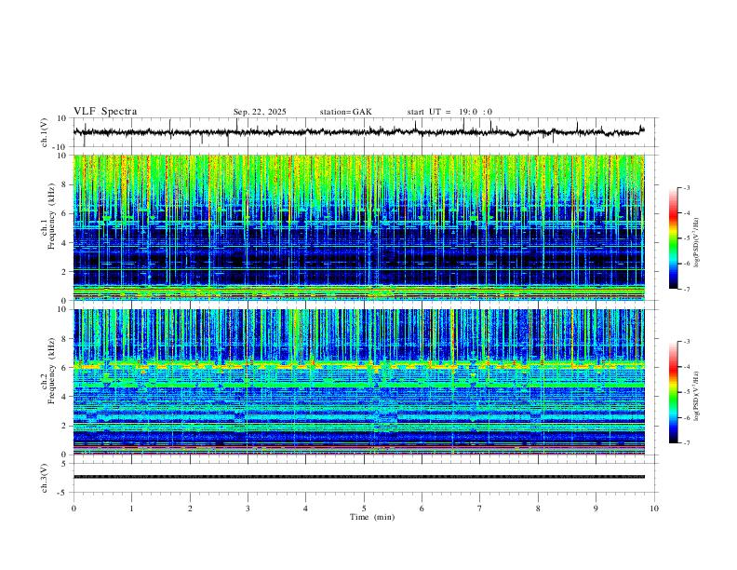Click the "-7" label on ch.1 color bar
737x570 pixels.
(686, 290)
